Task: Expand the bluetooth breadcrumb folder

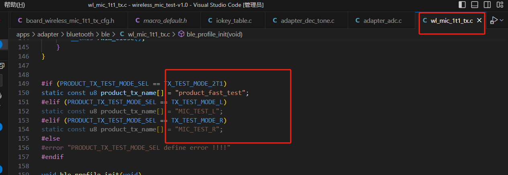Action: 80,34
